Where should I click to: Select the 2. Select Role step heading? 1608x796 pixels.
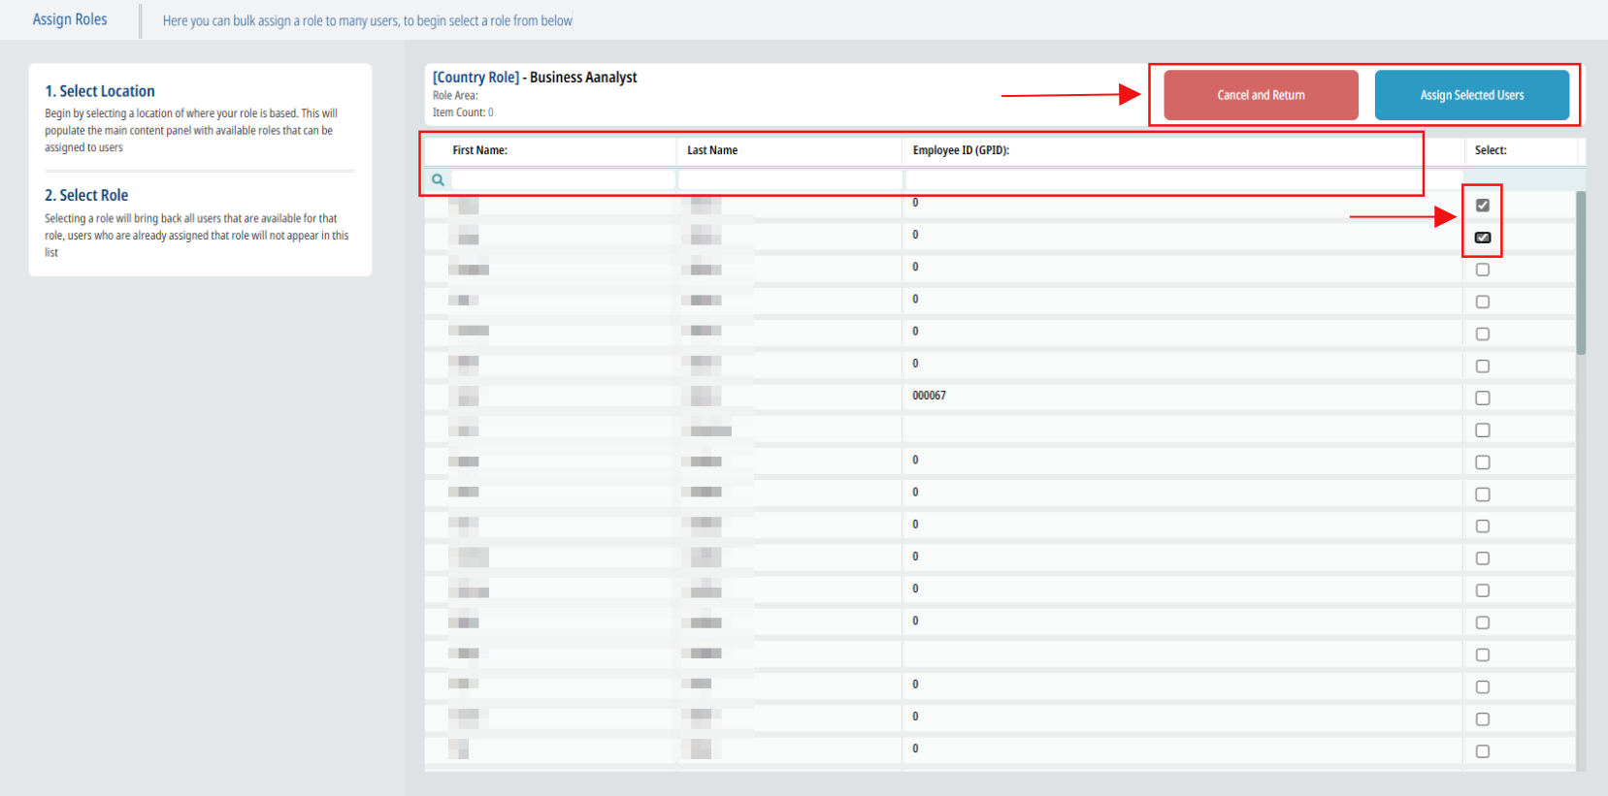click(86, 195)
